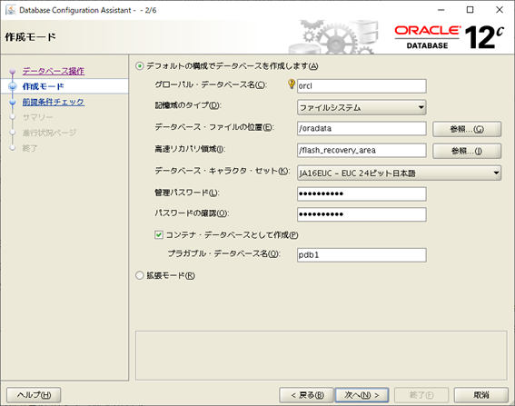Click the 作成モード page heading
The height and width of the screenshot is (406, 515).
click(31, 37)
